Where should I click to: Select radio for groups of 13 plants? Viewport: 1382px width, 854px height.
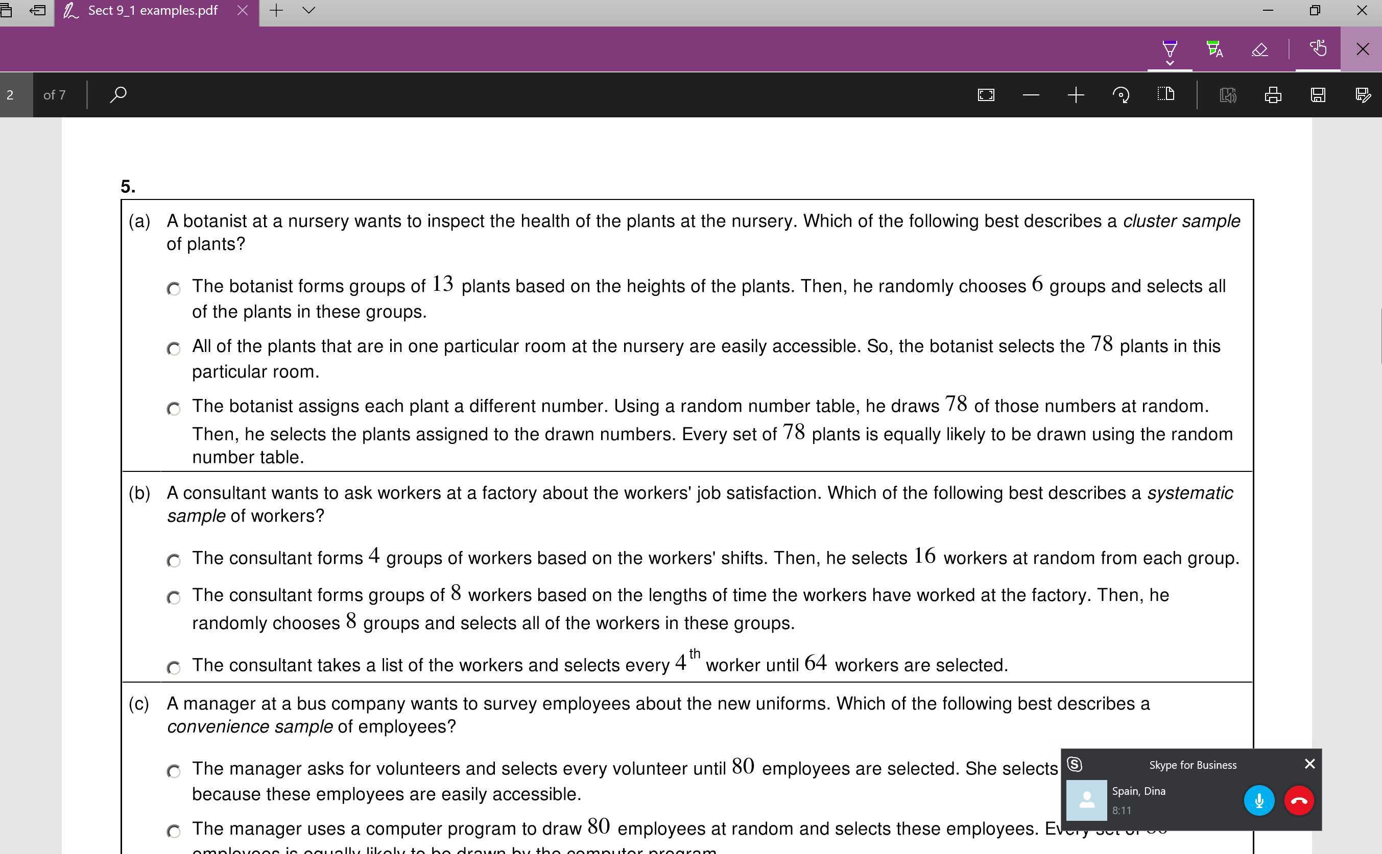click(x=174, y=289)
